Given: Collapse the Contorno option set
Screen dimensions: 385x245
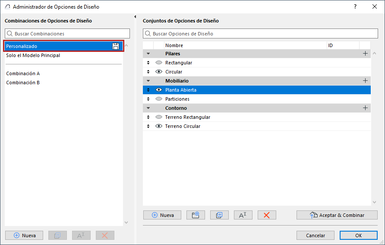Looking at the screenshot, I should [148, 108].
